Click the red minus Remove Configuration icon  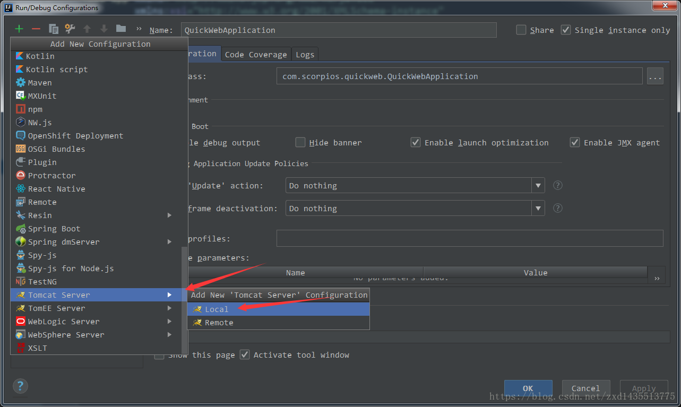(x=36, y=29)
